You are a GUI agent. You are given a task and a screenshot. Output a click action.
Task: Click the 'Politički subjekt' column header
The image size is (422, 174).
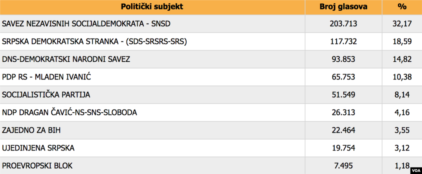[x=152, y=7]
